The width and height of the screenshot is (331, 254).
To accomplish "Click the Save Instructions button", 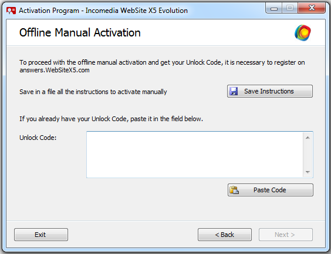I will [270, 91].
